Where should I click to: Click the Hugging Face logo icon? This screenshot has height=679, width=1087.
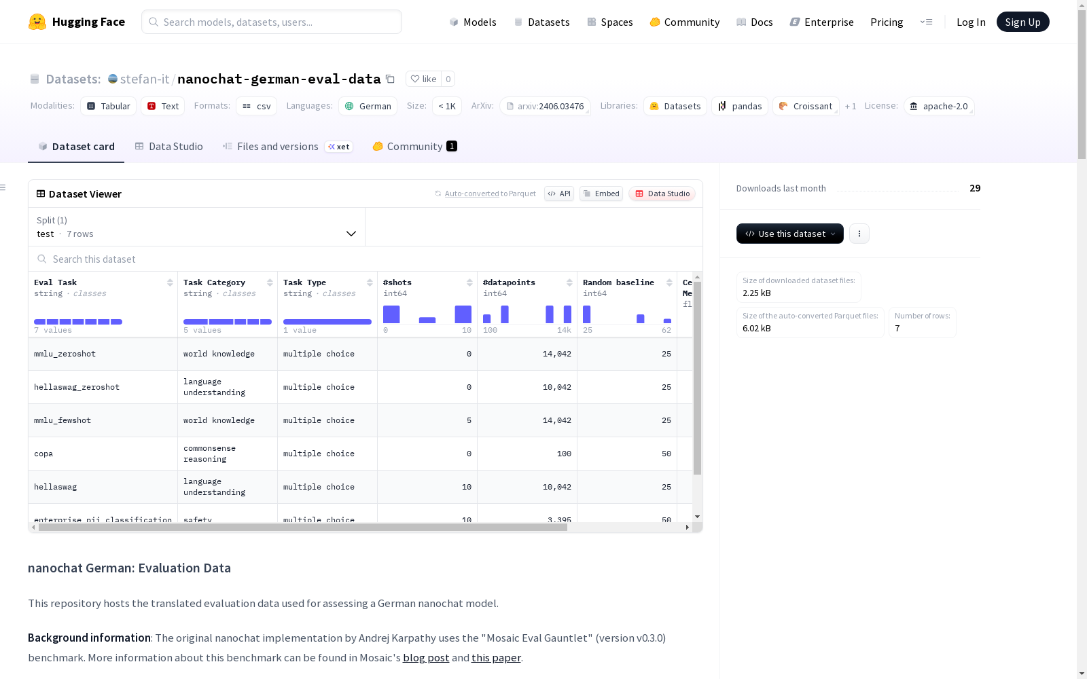coord(37,22)
